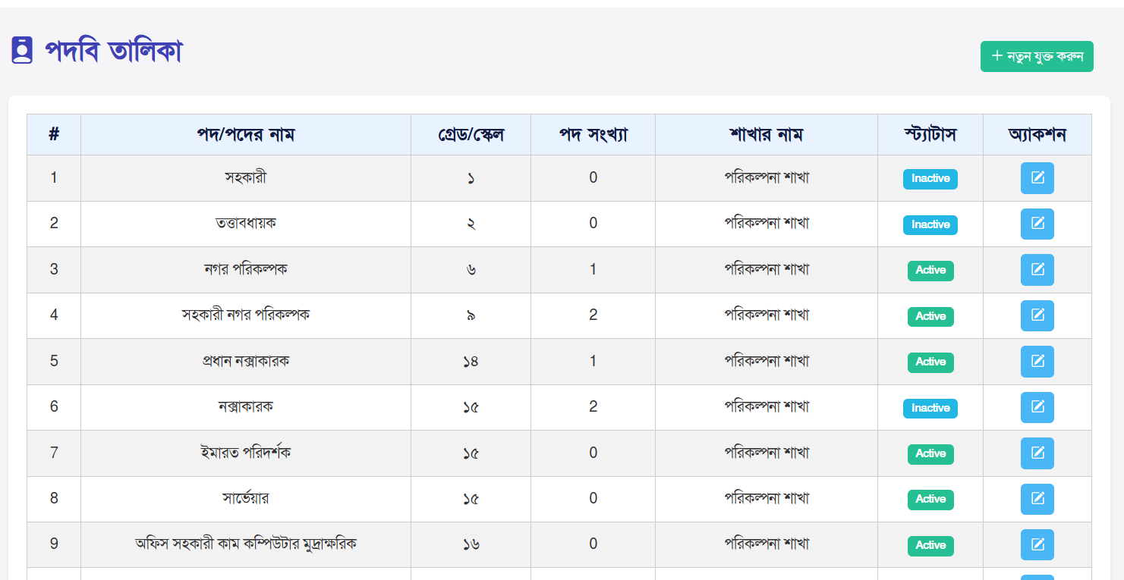Click Inactive status badge for সহকারী row 1
The height and width of the screenshot is (580, 1124).
point(930,179)
